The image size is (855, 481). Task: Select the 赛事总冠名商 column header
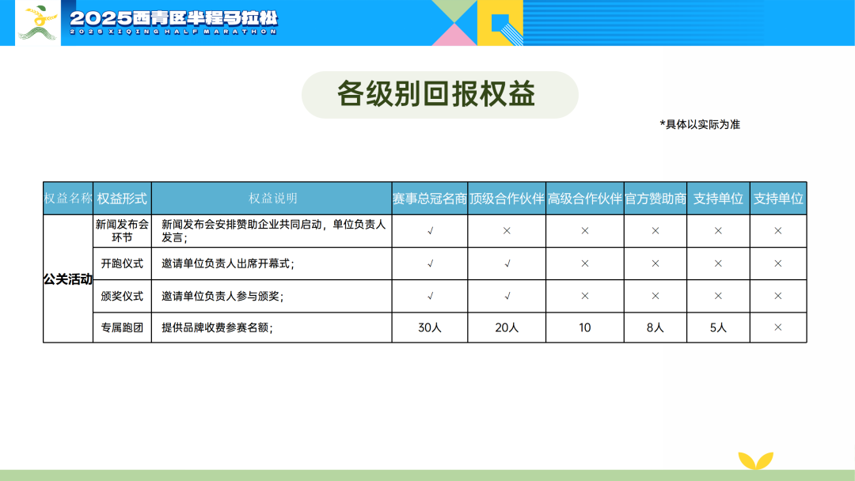click(430, 199)
